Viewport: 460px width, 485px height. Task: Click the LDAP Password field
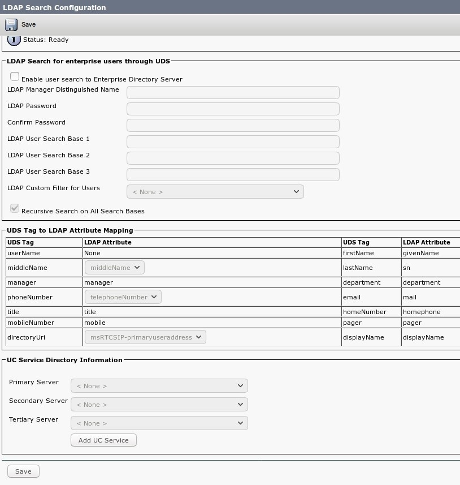point(233,109)
